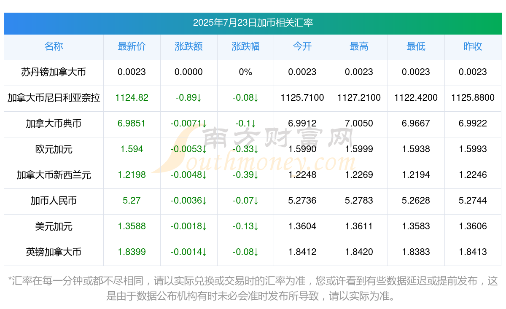
Task: Click change percent 0%
Action: coord(245,72)
